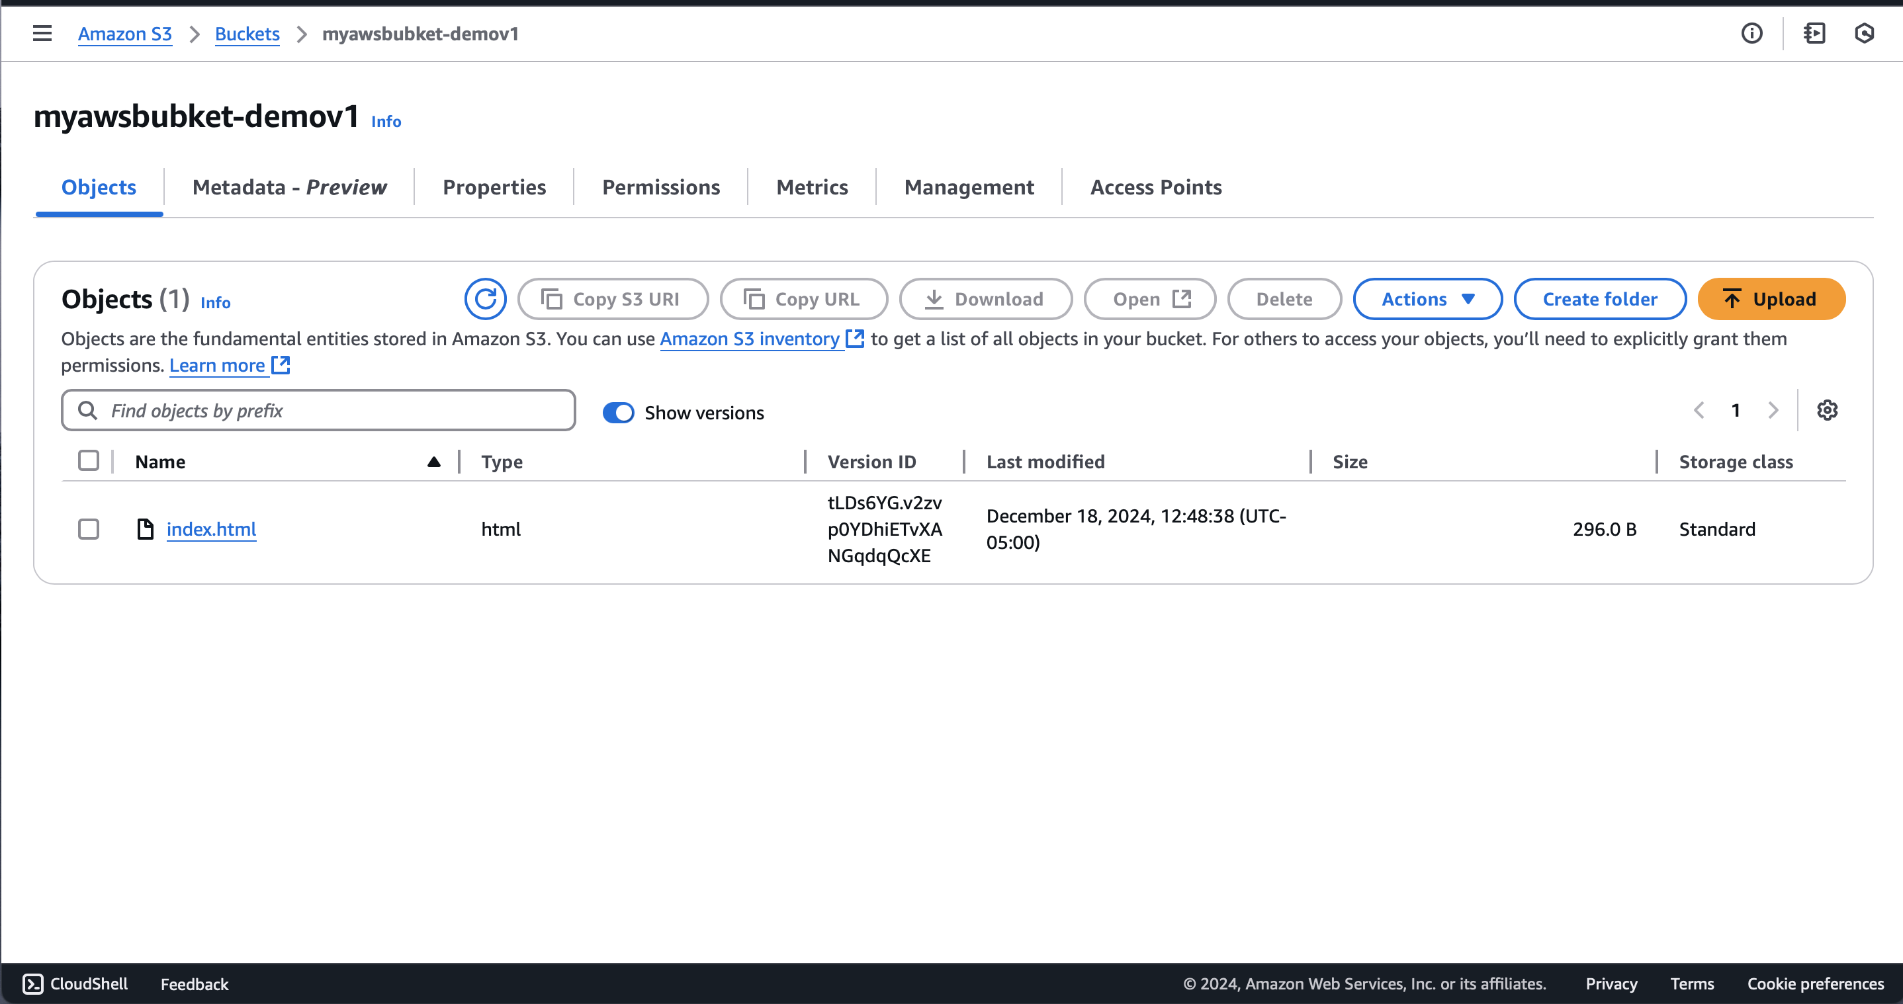
Task: Expand the Actions dropdown
Action: [1427, 299]
